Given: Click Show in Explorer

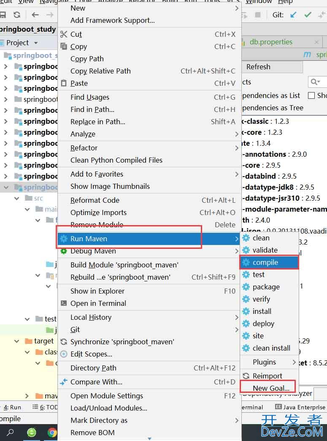Looking at the screenshot, I should pyautogui.click(x=149, y=291).
